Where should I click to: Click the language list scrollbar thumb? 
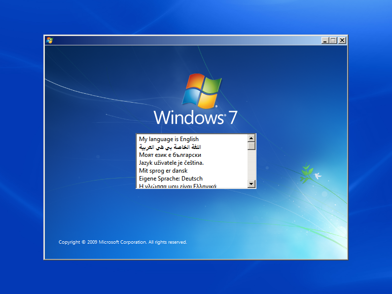pyautogui.click(x=251, y=146)
